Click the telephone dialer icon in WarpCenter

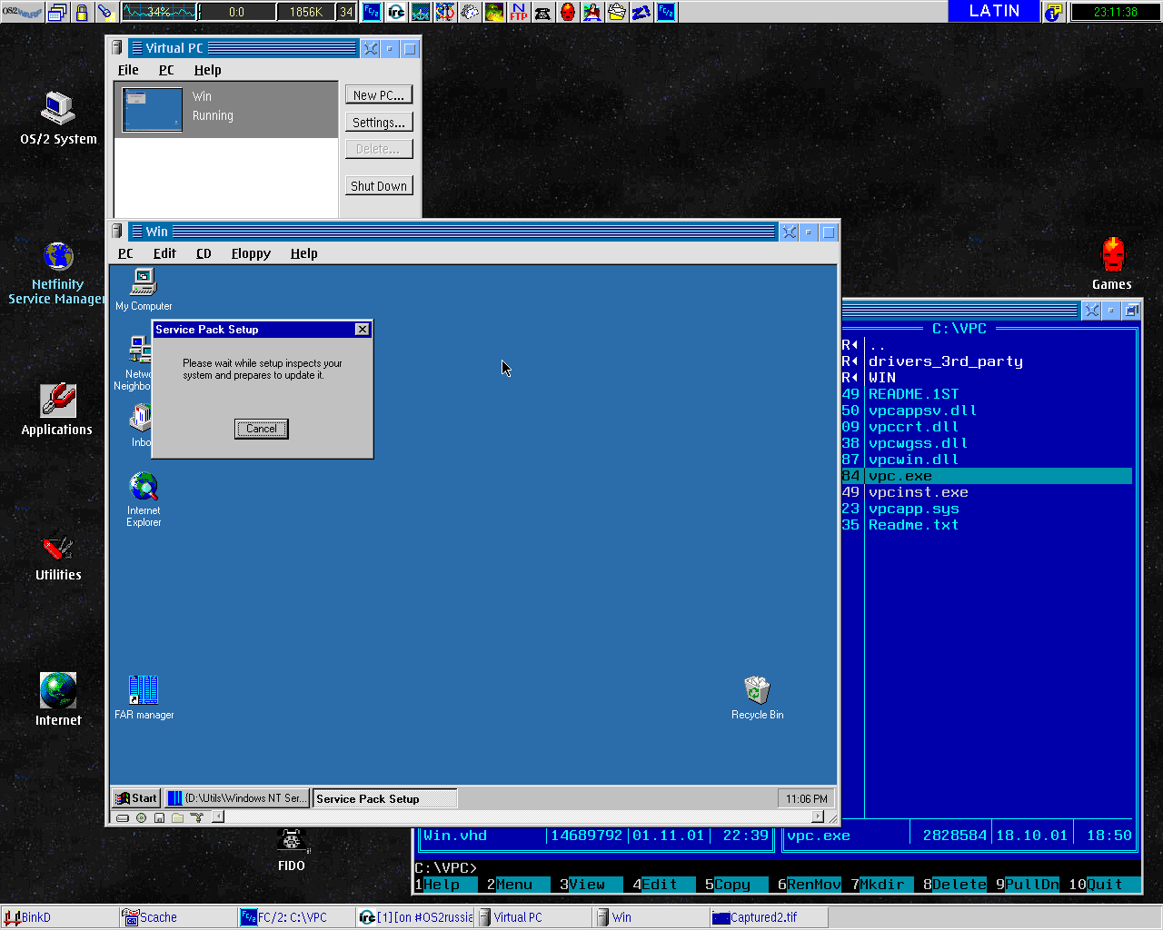pyautogui.click(x=542, y=12)
